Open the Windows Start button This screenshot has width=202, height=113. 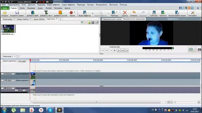click(x=4, y=110)
